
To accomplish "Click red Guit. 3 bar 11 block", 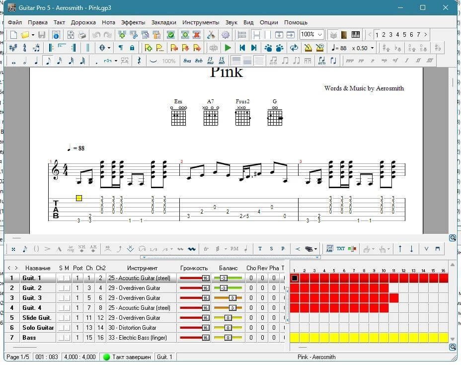I will tap(394, 298).
